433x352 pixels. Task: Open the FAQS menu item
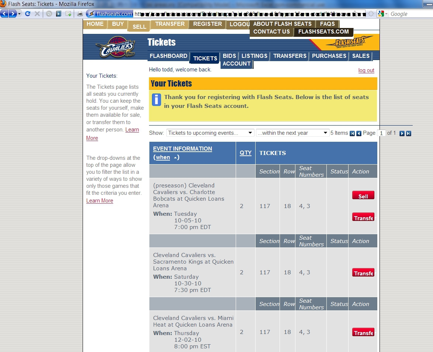coord(327,24)
